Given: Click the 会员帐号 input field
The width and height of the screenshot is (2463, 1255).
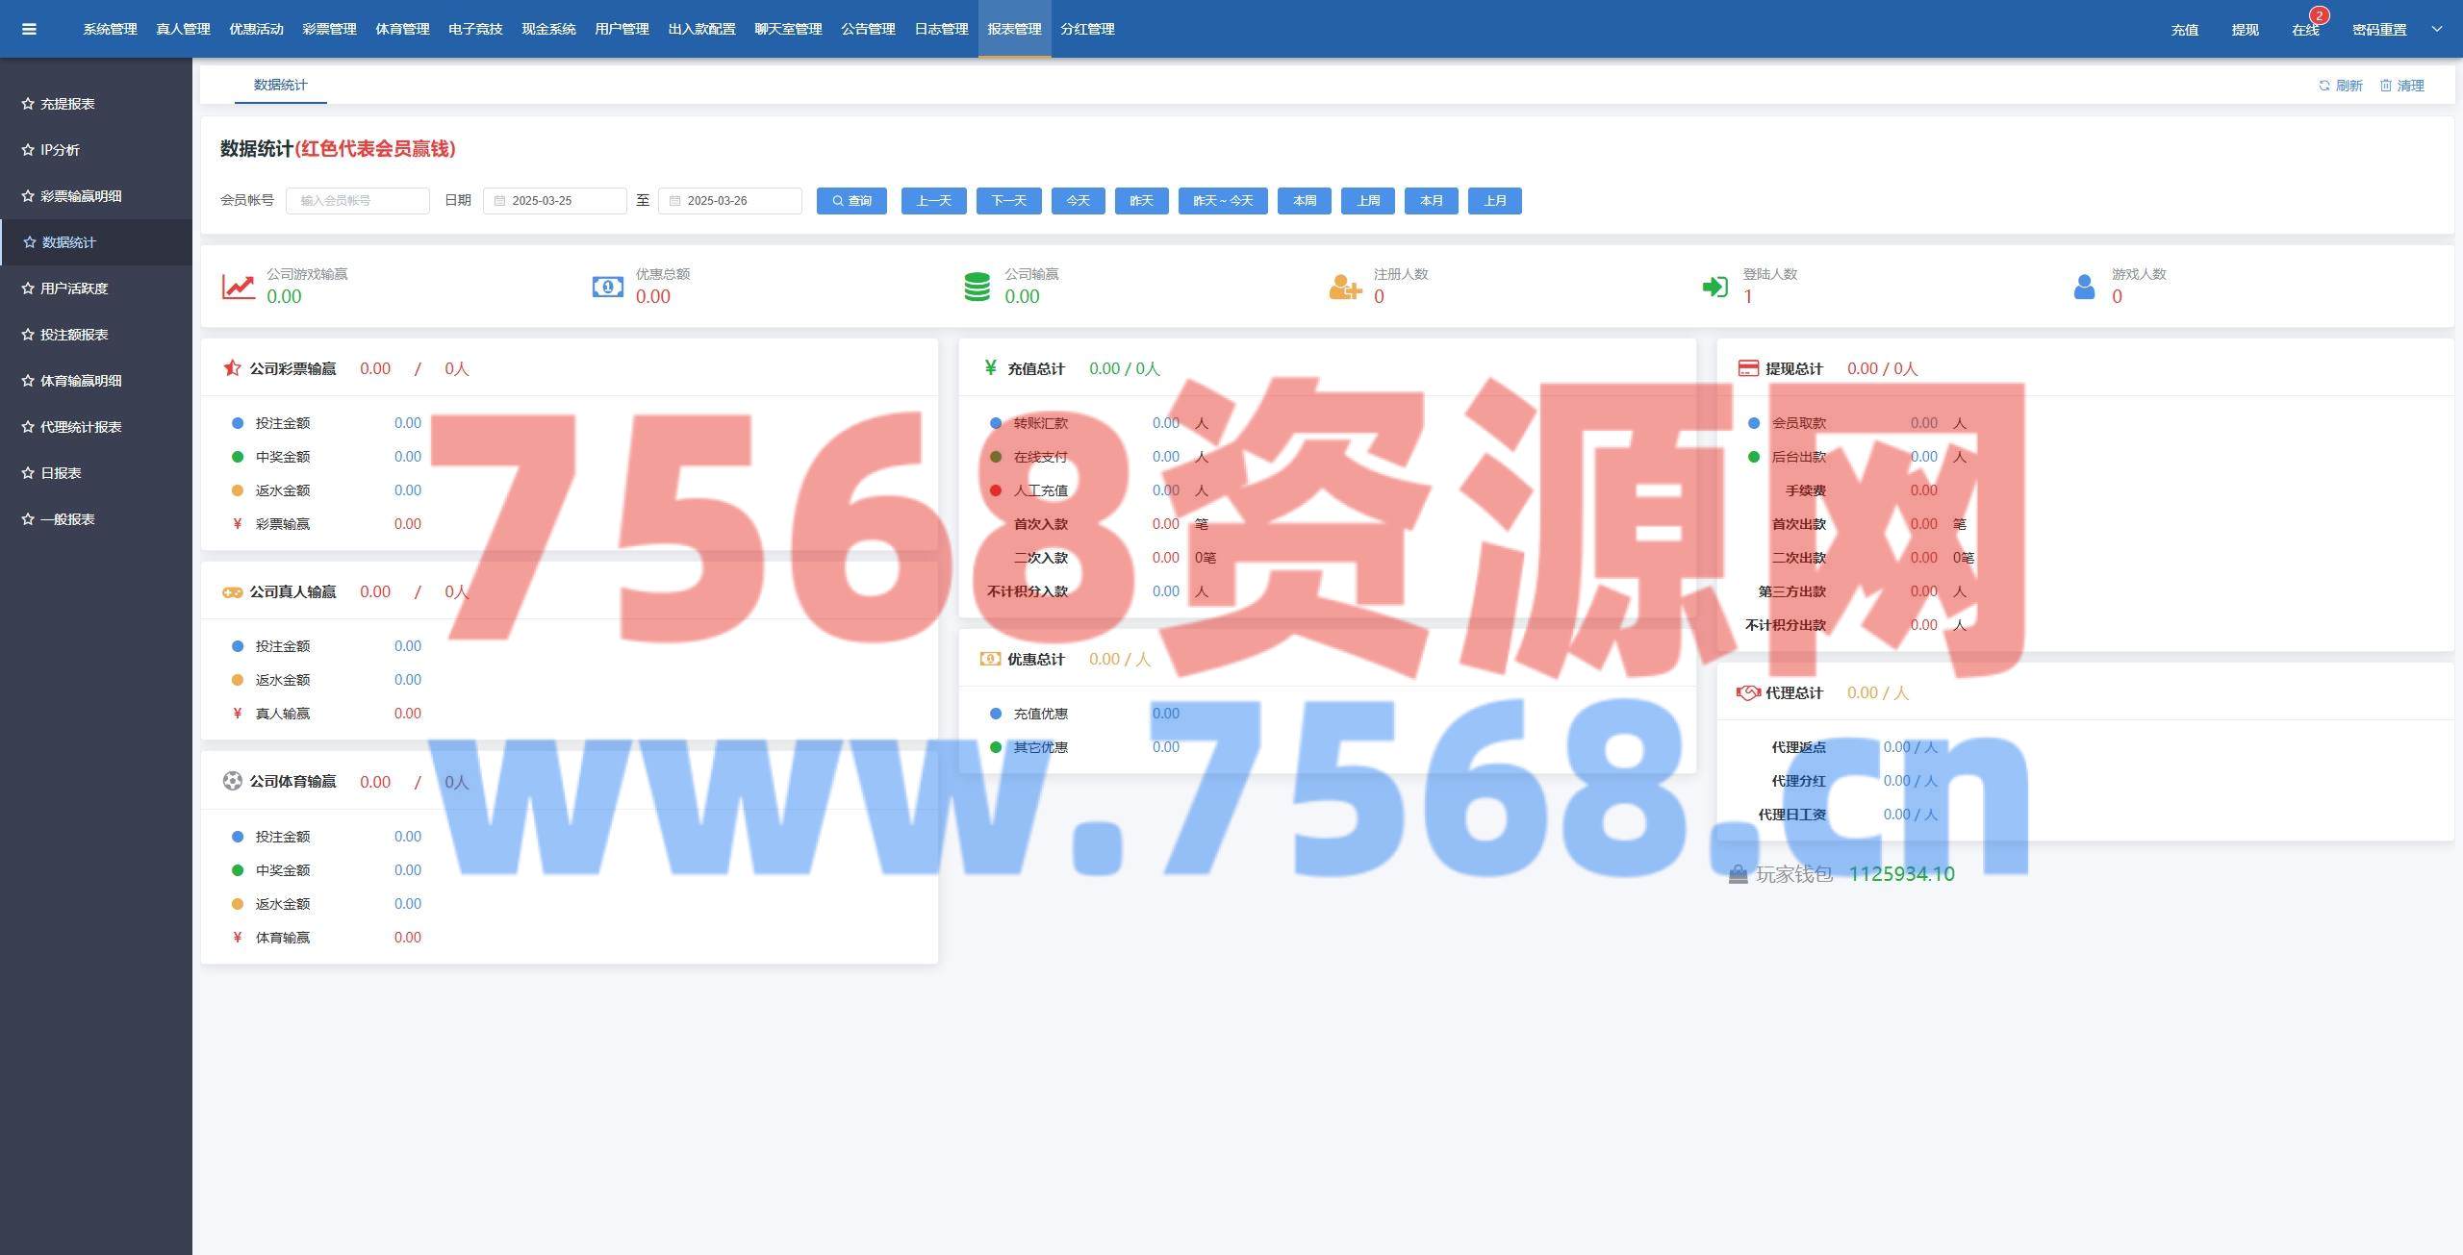Looking at the screenshot, I should coord(358,201).
